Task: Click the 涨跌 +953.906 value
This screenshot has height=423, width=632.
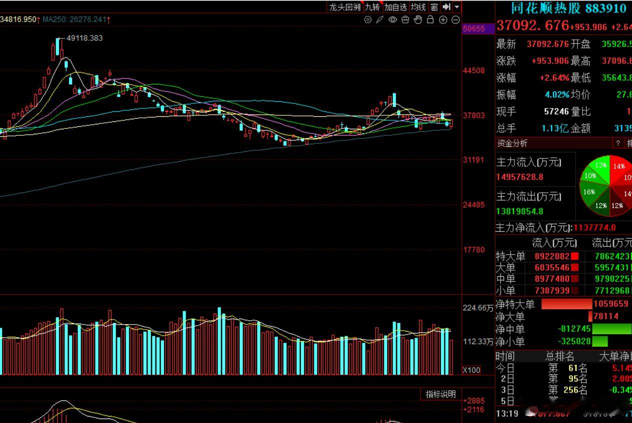Action: 550,61
